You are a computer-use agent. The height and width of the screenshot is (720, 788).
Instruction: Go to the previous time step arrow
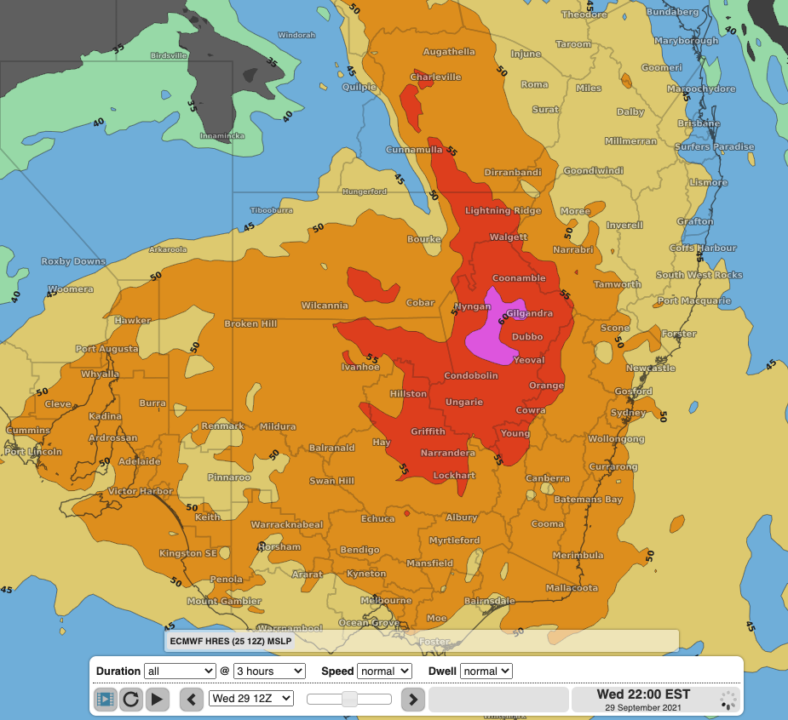192,699
